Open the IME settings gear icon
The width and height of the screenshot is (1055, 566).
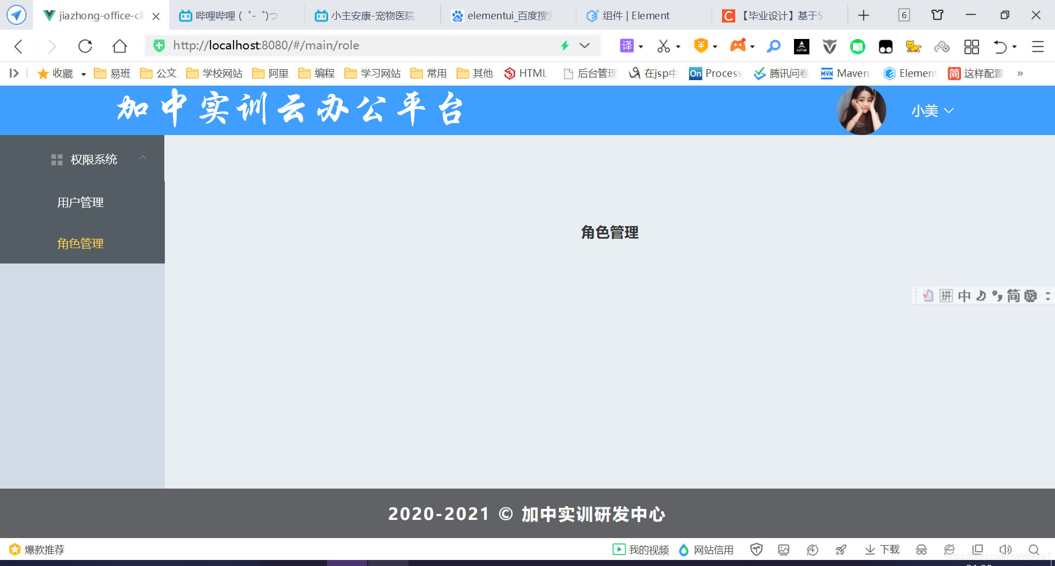coord(1030,296)
